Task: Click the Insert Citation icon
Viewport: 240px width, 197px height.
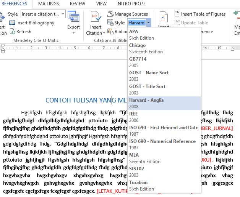Action: (96, 18)
